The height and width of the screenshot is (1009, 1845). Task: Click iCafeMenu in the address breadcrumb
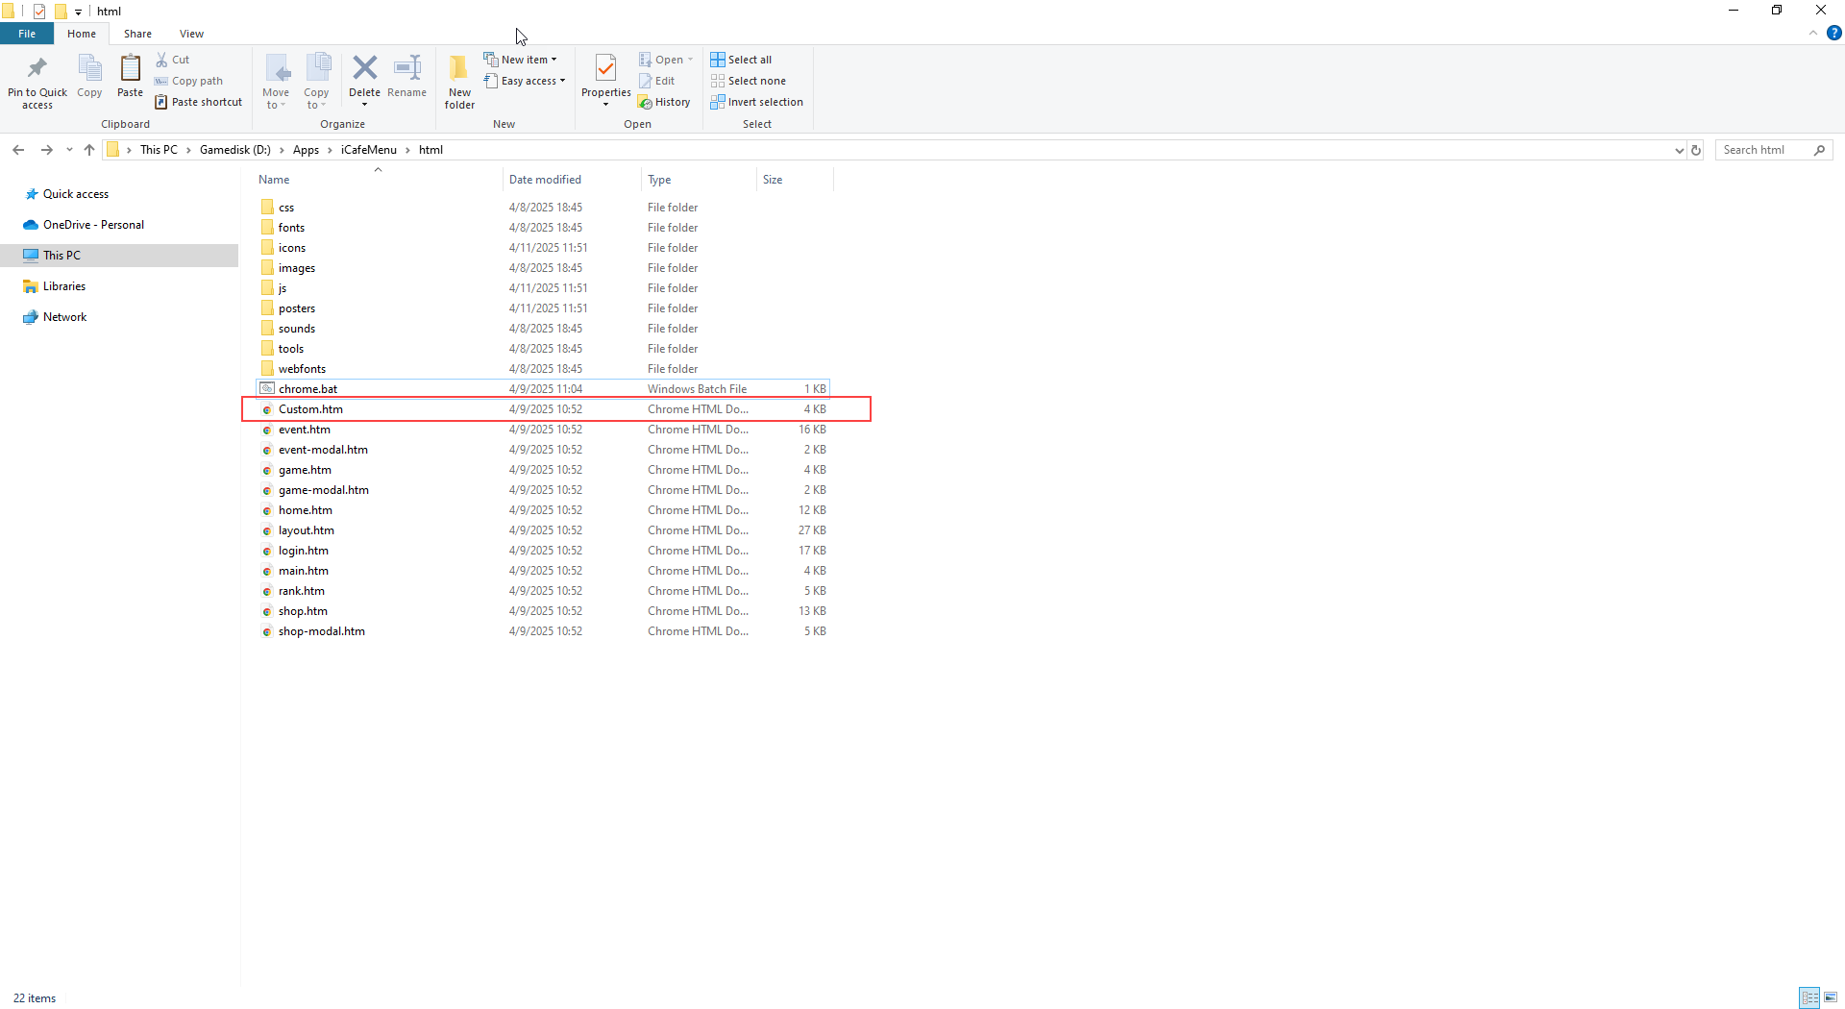(368, 150)
